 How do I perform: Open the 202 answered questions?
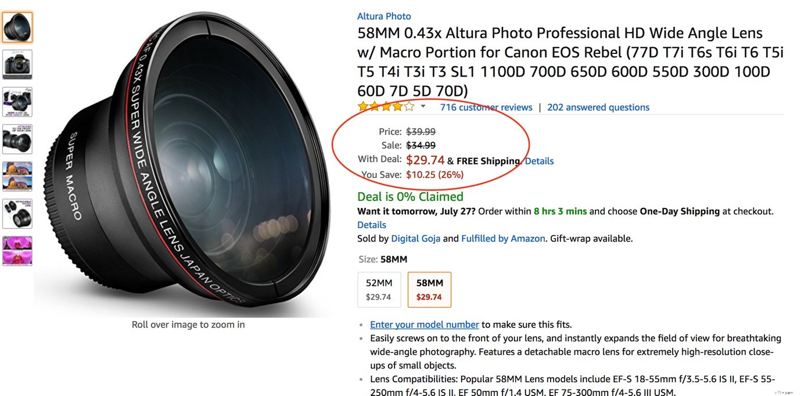pos(598,107)
